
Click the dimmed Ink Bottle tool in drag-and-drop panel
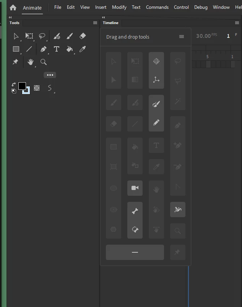coord(135,166)
